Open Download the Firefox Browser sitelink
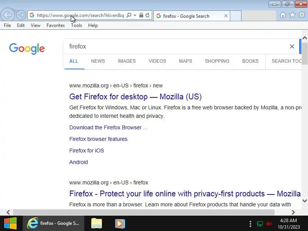308x231 pixels. pyautogui.click(x=108, y=127)
